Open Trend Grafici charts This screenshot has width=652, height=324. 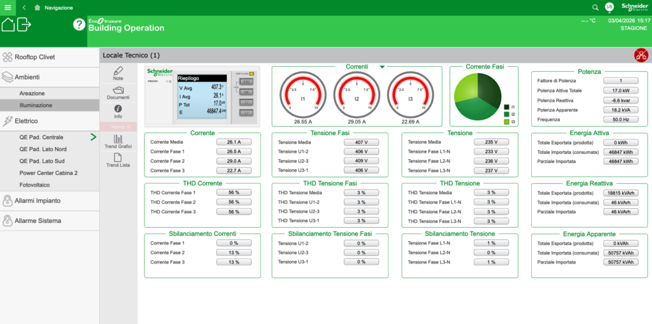point(118,141)
